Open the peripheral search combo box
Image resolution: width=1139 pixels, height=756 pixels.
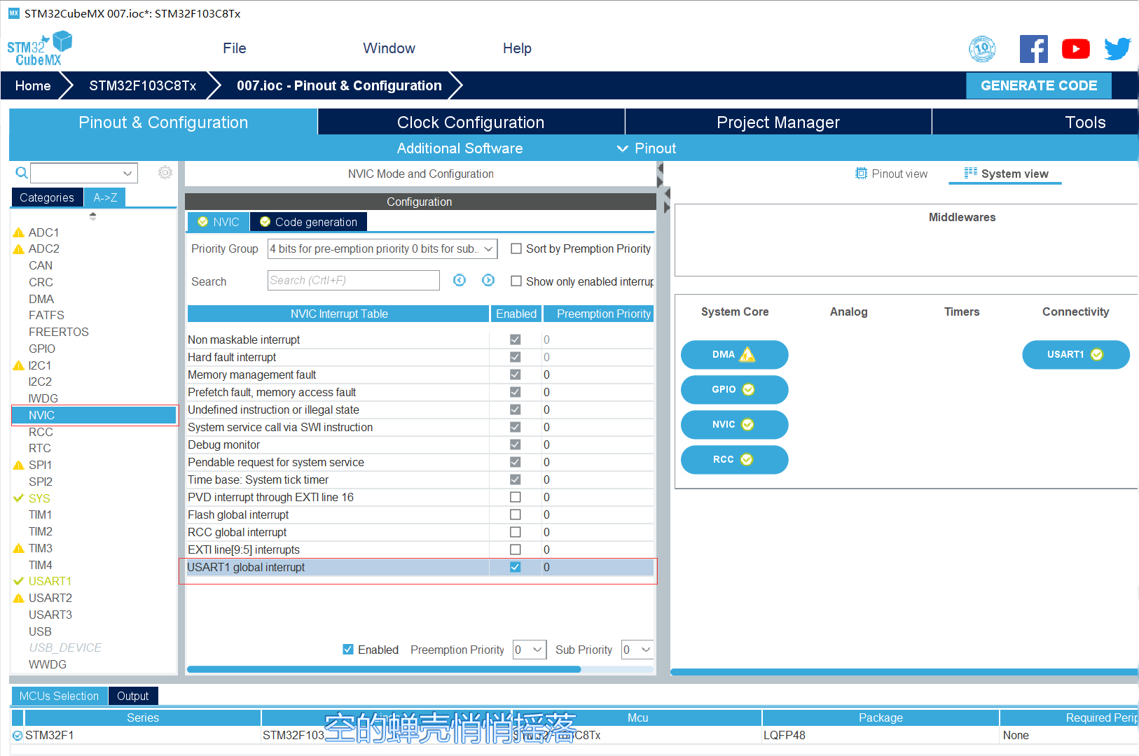pos(84,173)
